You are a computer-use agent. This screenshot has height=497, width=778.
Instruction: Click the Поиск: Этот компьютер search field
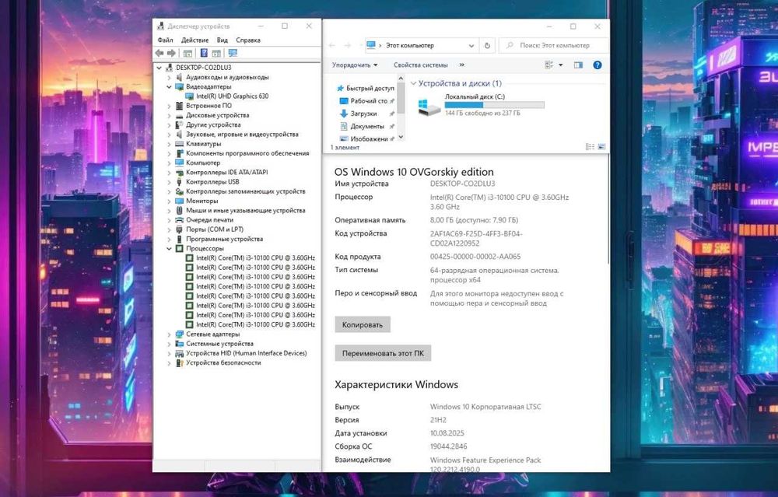point(554,45)
